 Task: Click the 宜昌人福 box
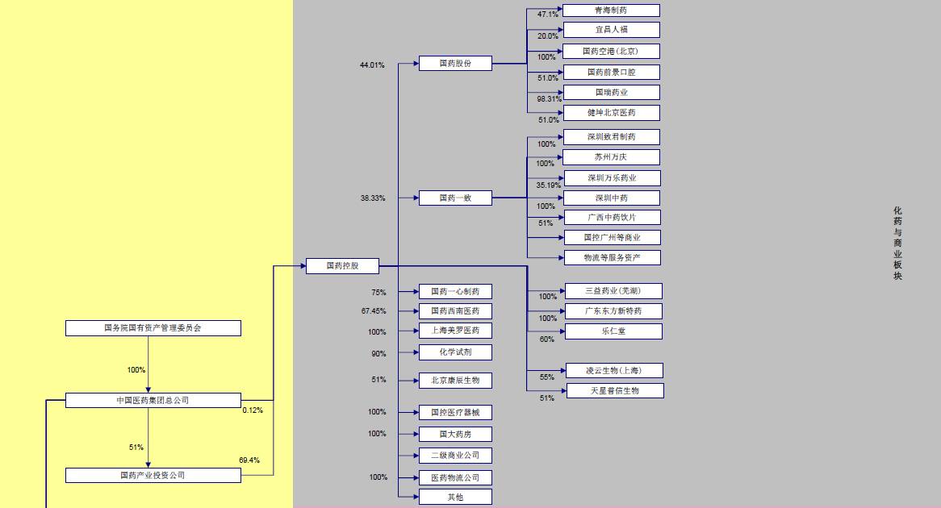coord(611,29)
